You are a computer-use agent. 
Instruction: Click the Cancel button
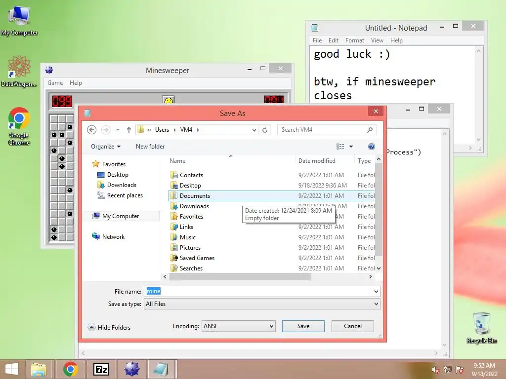[353, 326]
